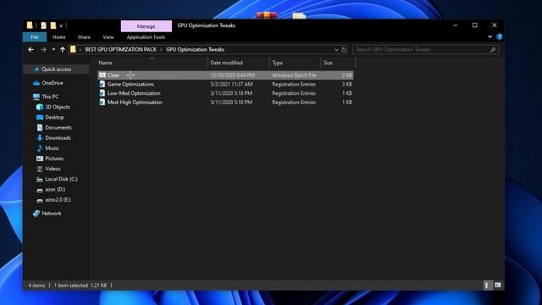This screenshot has height=305, width=542.
Task: Go up one folder level
Action: pyautogui.click(x=62, y=50)
